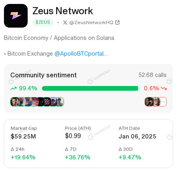Click the $ZEUS ticker badge
Screen dimensions: 177x172
43,22
